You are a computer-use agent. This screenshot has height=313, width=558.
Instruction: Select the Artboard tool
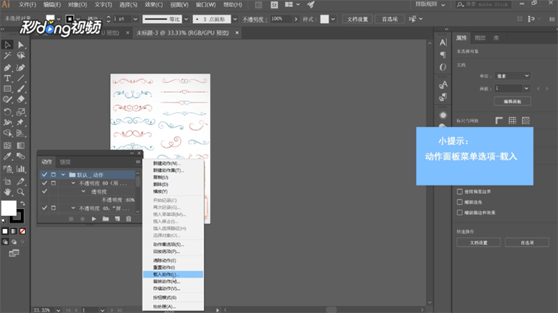point(8,181)
